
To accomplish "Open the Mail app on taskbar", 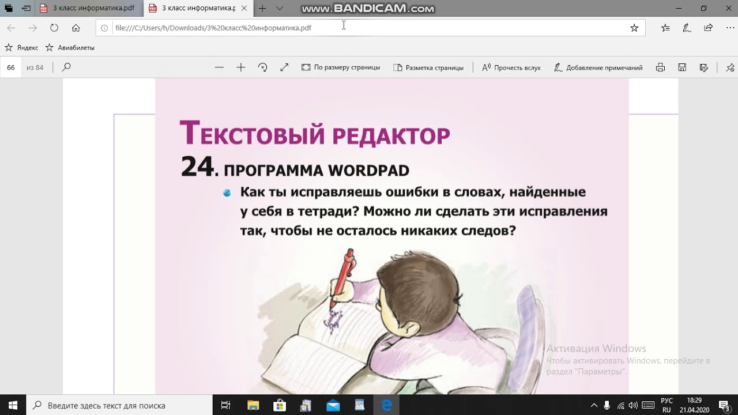I will click(333, 405).
